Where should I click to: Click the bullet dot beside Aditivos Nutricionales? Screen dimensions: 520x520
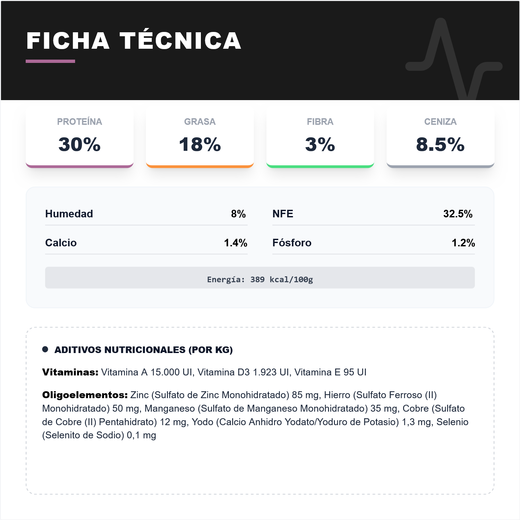[x=45, y=349]
